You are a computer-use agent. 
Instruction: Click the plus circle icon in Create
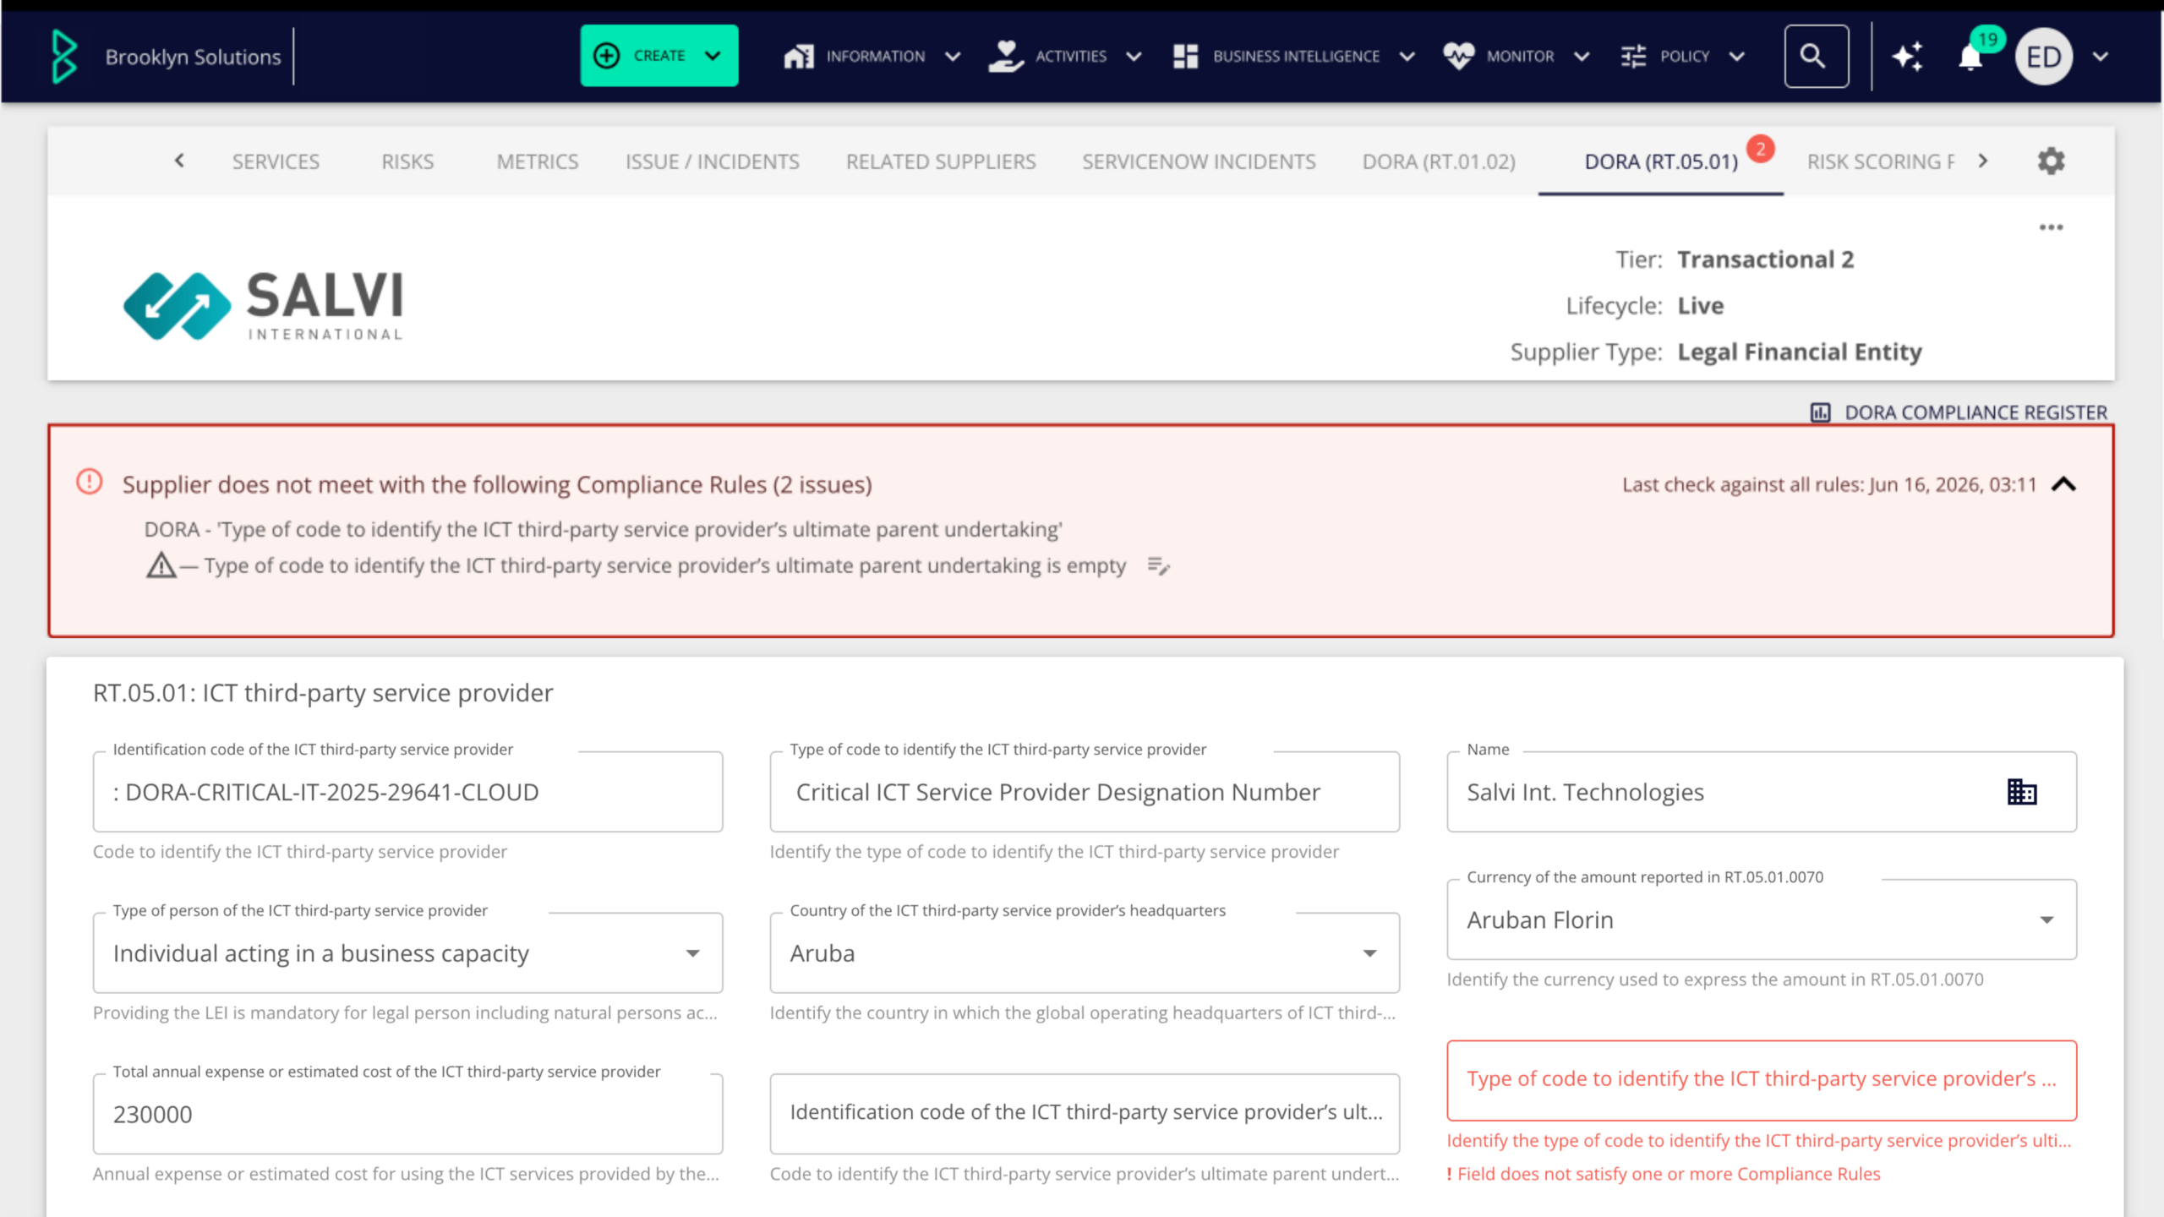(x=607, y=56)
